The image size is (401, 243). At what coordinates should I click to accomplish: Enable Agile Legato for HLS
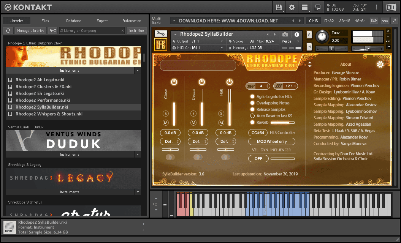[252, 96]
